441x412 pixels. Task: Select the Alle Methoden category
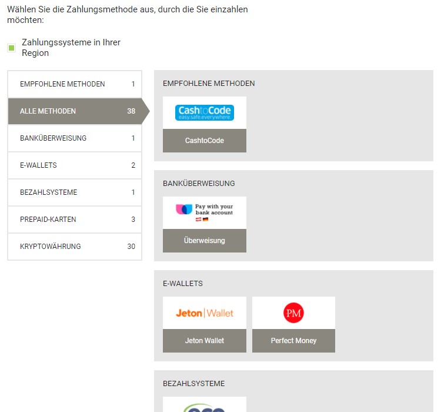click(75, 111)
